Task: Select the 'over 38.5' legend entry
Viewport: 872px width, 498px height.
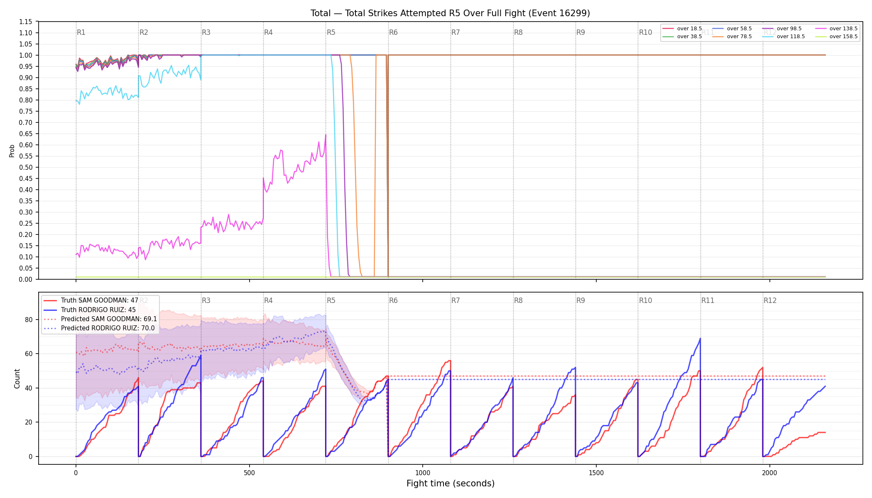Action: [682, 37]
